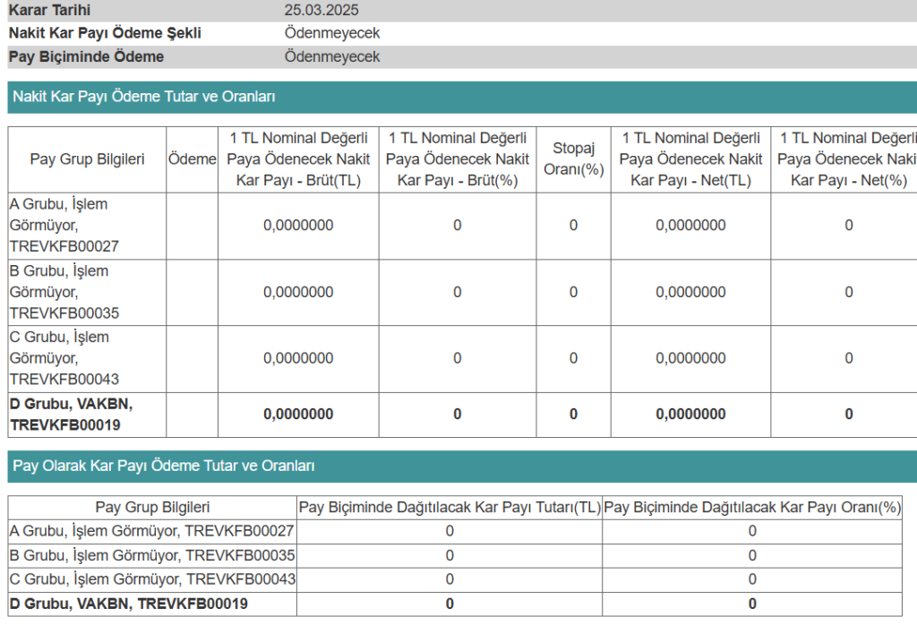
Task: Click A Grubu Net(TL) value 0,0000000
Action: pyautogui.click(x=690, y=226)
